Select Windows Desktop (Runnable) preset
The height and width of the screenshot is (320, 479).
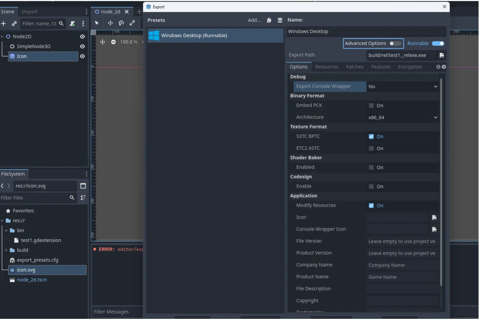215,36
